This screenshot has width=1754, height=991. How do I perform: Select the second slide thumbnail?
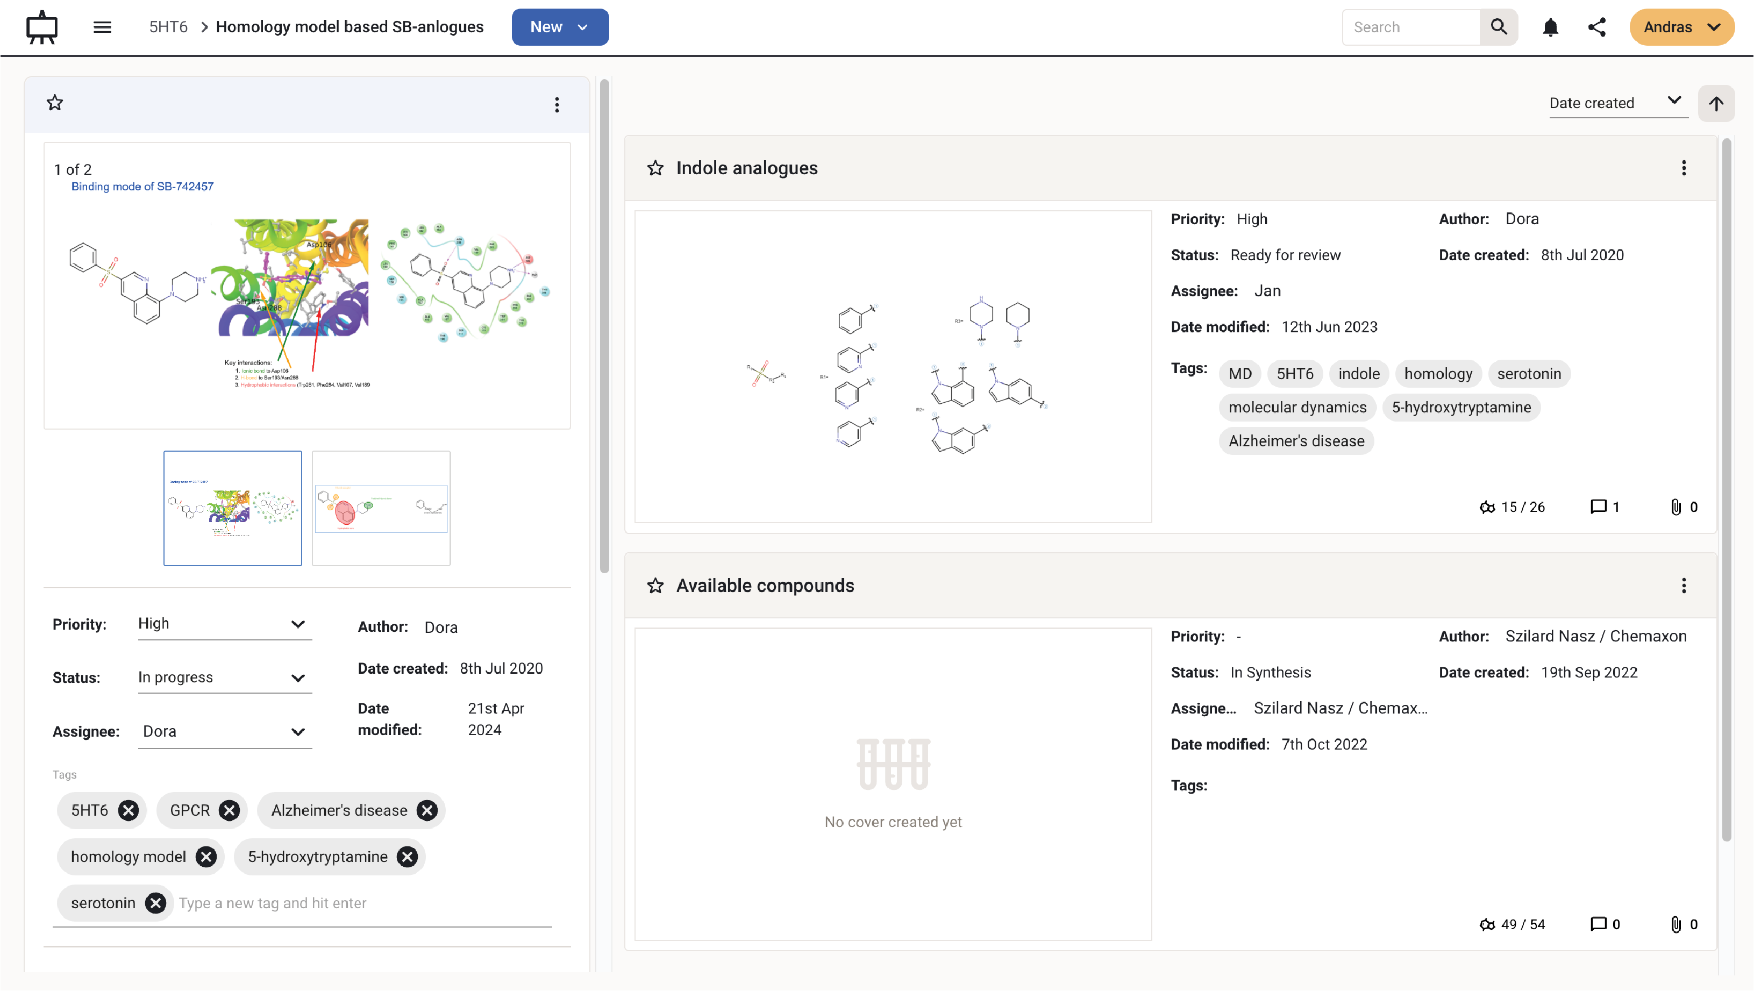point(381,508)
